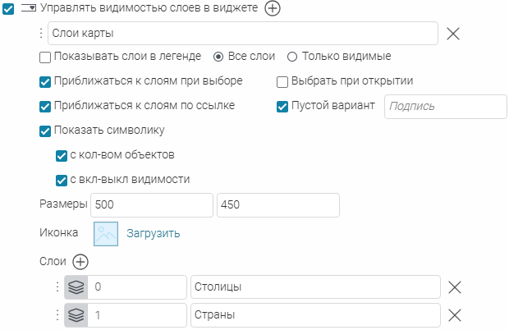Viewport: 509px width, 330px height.
Task: Select "Только видимые" radio button
Action: (x=292, y=57)
